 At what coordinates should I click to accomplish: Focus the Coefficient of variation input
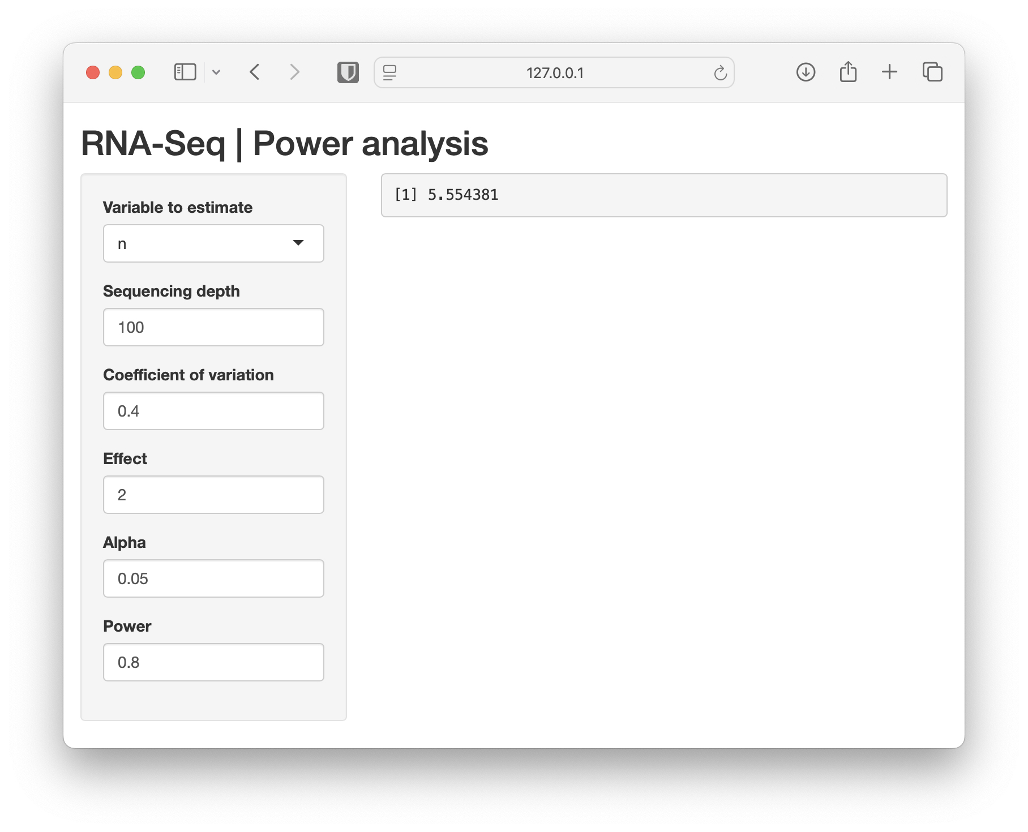point(213,411)
